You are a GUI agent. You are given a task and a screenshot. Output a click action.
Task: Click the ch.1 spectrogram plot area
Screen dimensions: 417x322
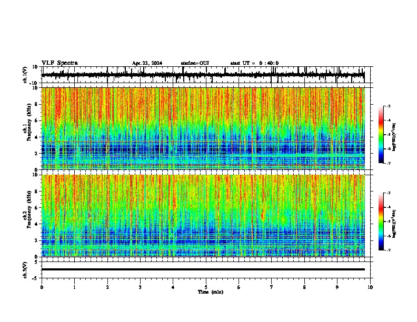[203, 128]
